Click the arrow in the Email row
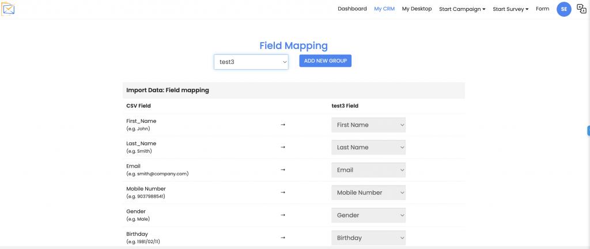 click(282, 170)
